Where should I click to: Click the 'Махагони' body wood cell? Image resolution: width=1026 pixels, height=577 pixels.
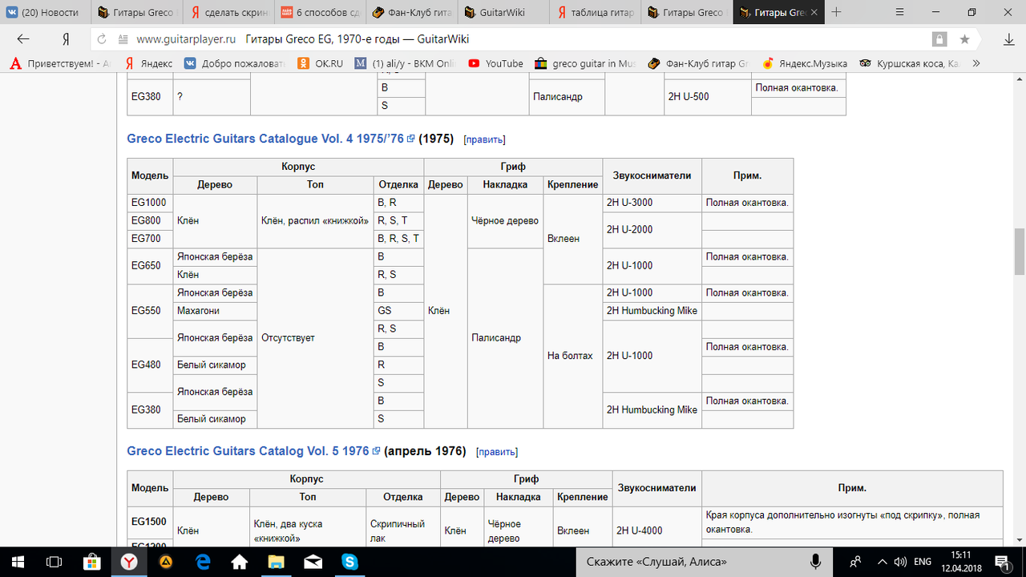215,311
